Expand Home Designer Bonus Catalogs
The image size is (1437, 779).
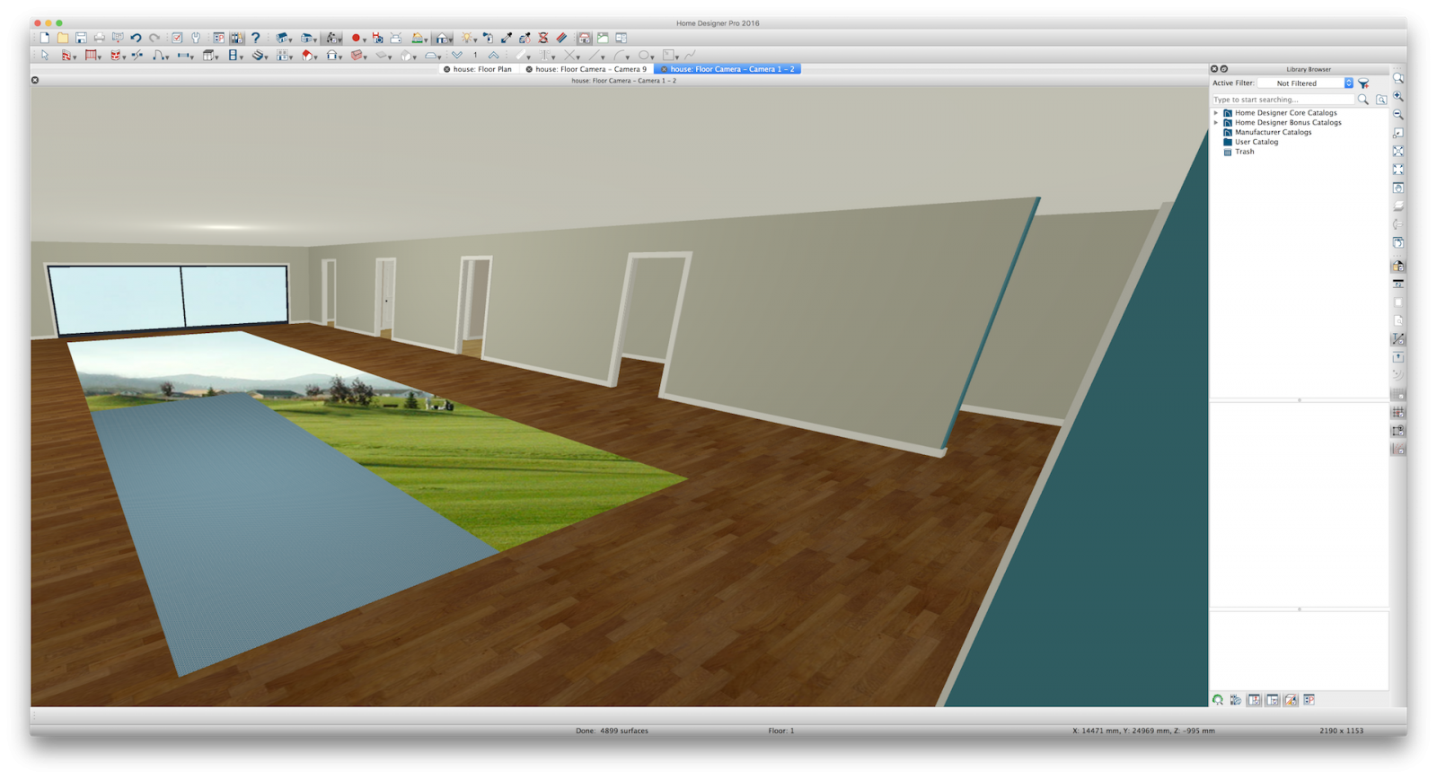point(1216,123)
